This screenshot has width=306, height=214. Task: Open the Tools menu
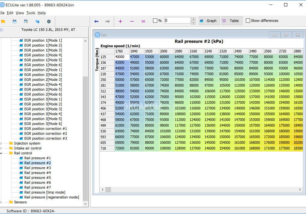click(31, 13)
